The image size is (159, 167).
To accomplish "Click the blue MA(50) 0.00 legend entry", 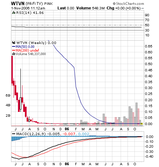I will tap(23, 47).
